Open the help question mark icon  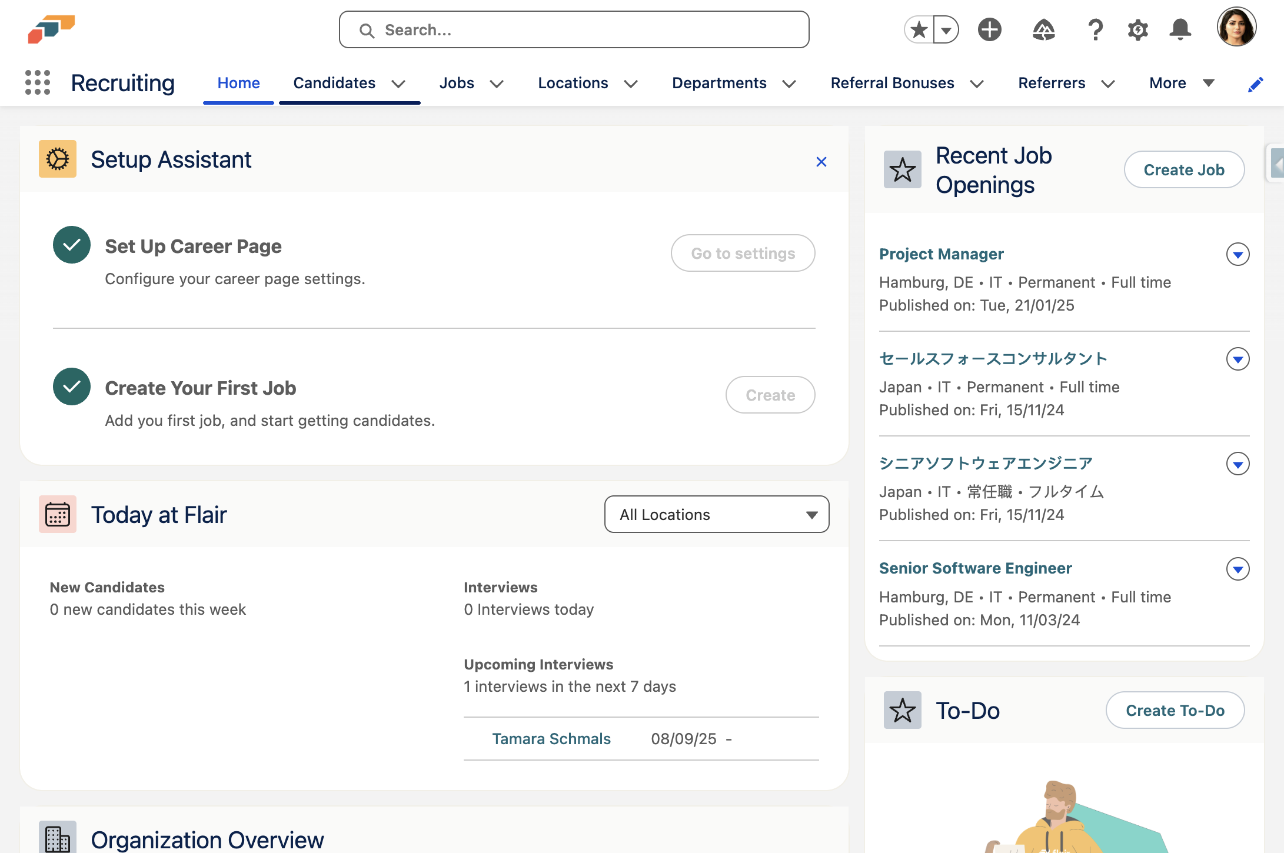(x=1095, y=30)
